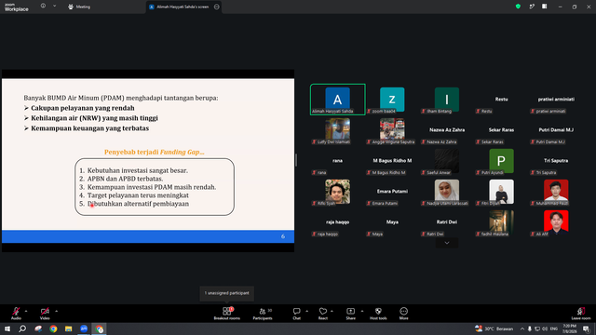
Task: Open the Participants panel
Action: click(263, 314)
